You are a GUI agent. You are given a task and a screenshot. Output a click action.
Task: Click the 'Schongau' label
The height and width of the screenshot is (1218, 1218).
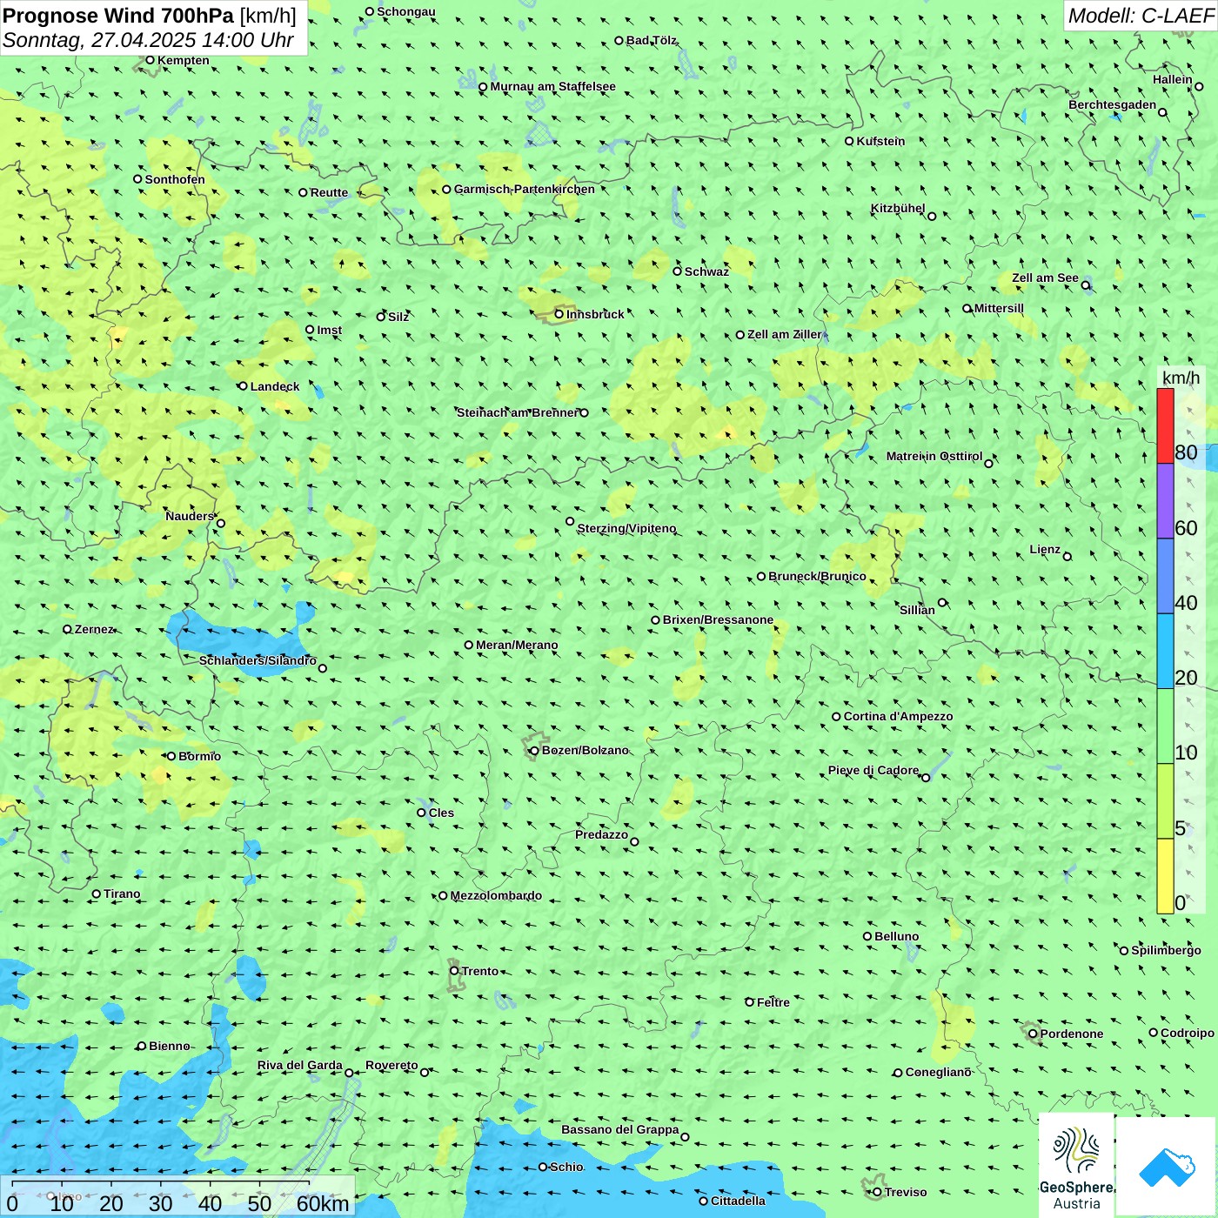(405, 11)
